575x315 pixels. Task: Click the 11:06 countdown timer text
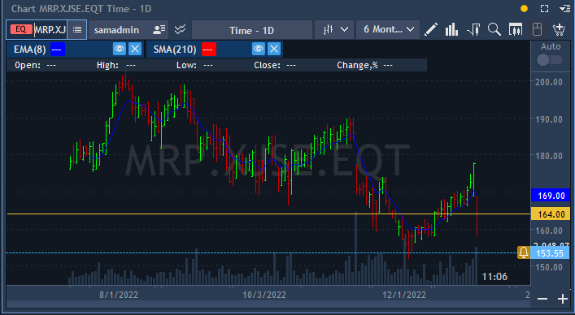494,277
